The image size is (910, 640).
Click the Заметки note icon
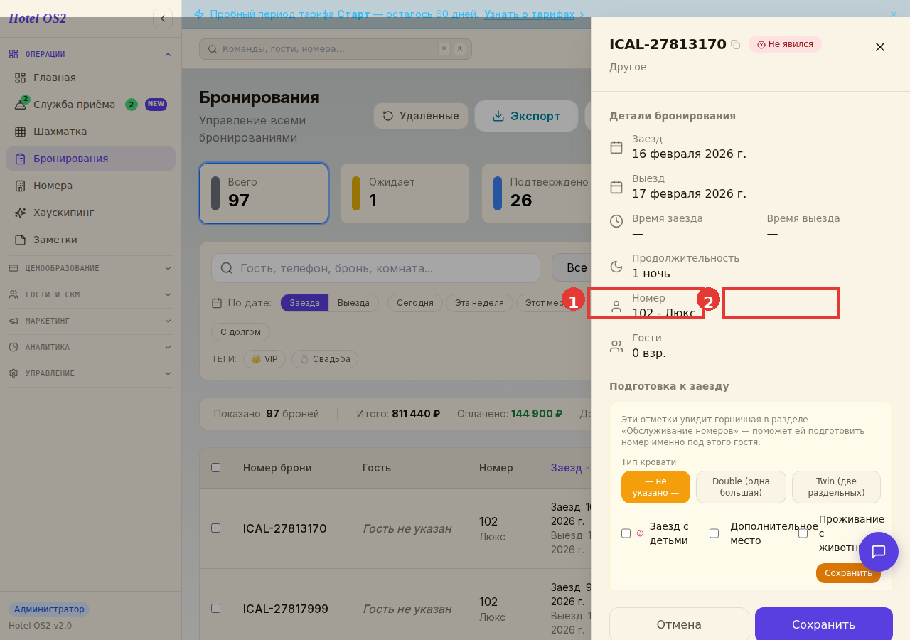[x=20, y=240]
